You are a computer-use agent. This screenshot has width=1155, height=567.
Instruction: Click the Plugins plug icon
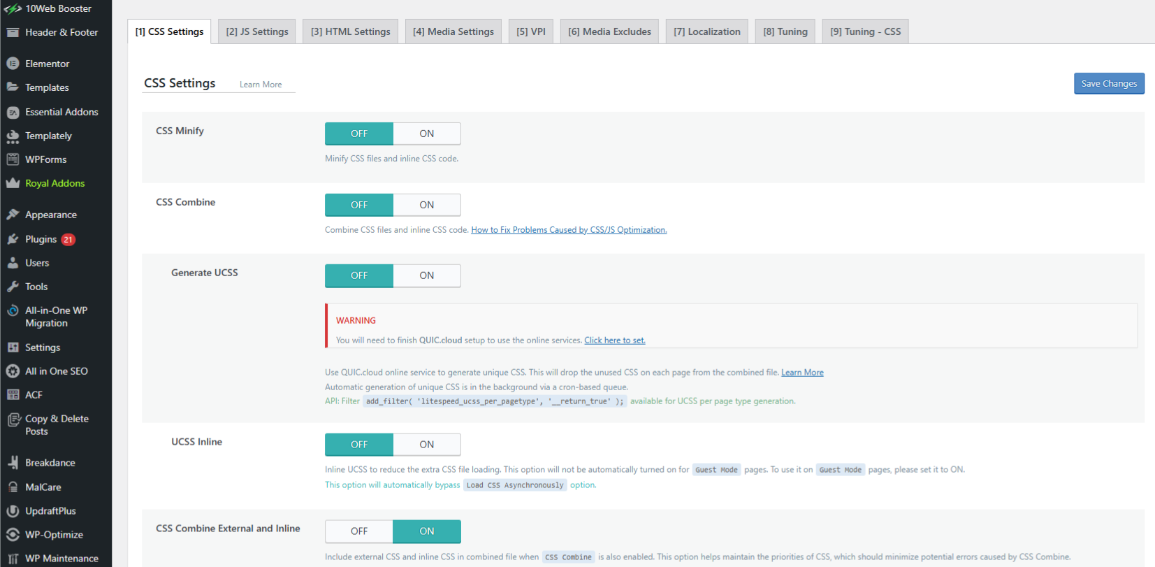13,239
